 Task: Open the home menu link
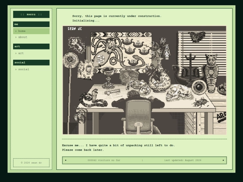tap(31, 31)
